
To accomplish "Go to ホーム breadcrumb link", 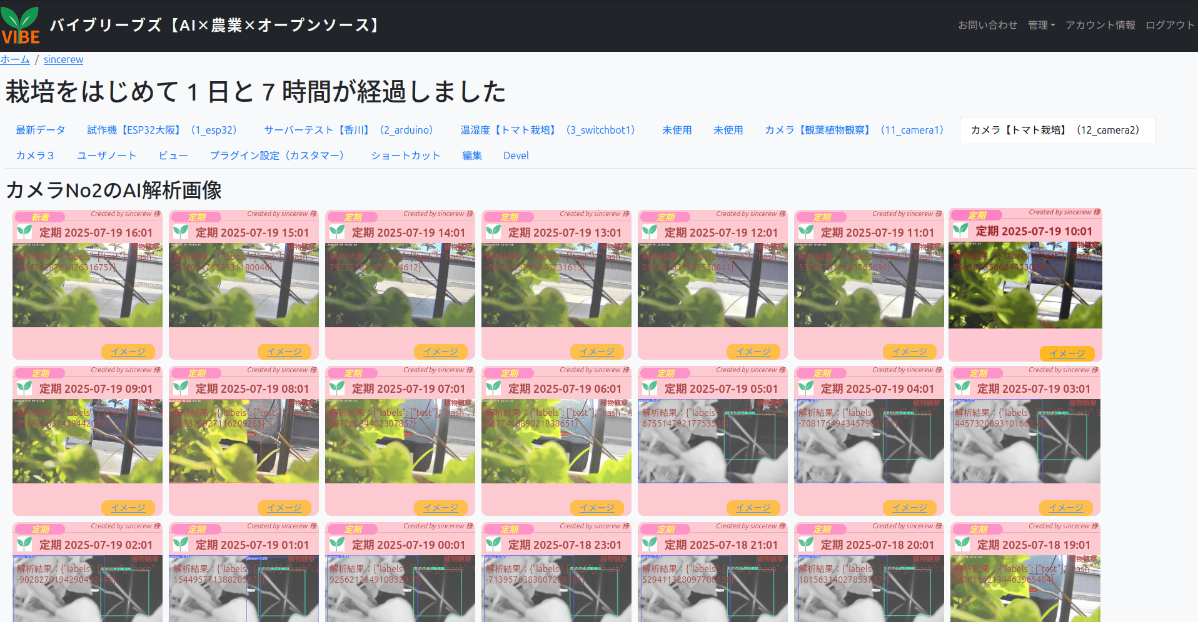I will click(x=15, y=59).
